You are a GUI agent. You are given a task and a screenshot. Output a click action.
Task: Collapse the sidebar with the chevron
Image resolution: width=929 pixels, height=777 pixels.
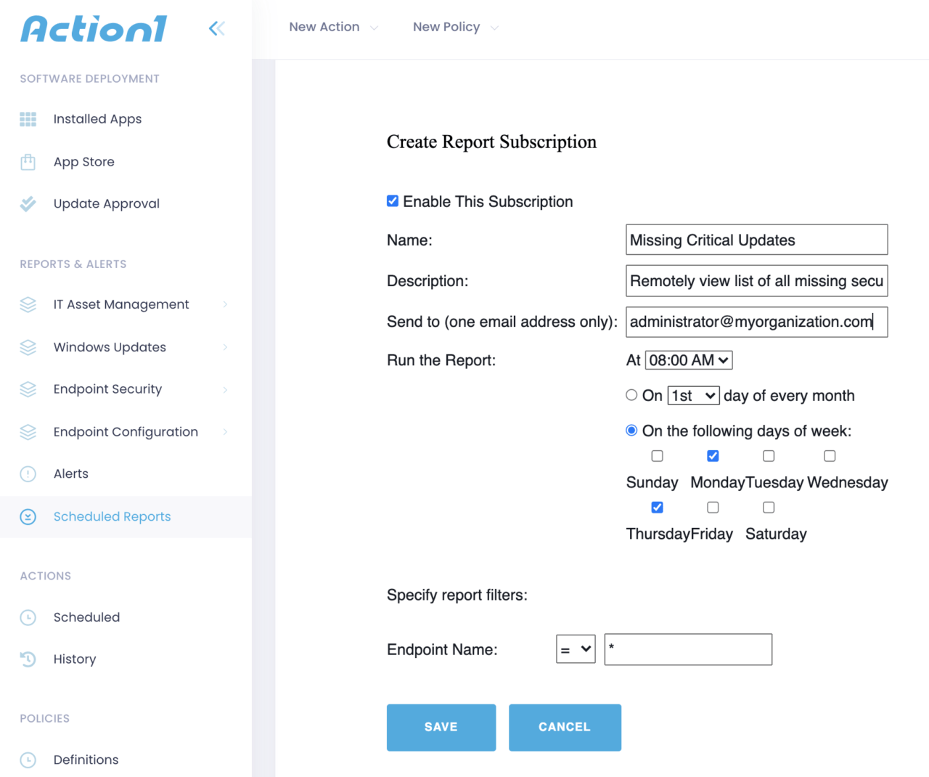point(216,28)
